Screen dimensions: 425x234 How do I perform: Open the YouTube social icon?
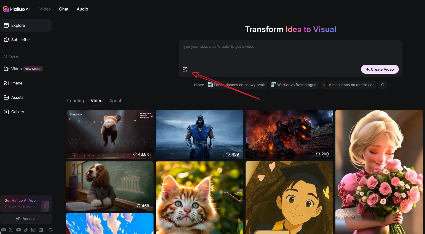[x=18, y=230]
